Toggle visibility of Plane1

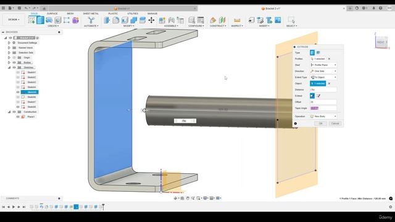[18, 117]
